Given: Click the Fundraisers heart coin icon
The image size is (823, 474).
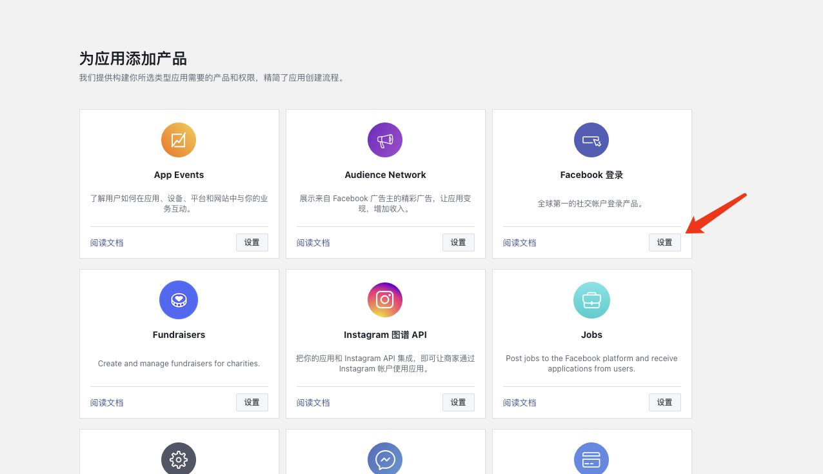Looking at the screenshot, I should click(179, 300).
